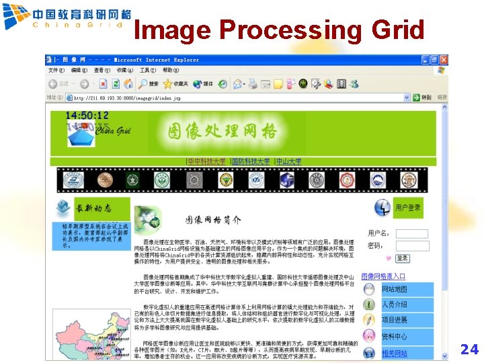
Task: Open the Mail envelope icon
Action: tap(237, 84)
